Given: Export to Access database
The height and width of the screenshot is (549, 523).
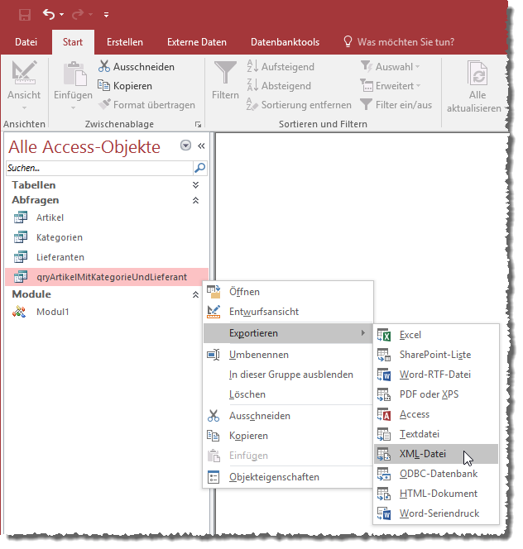Looking at the screenshot, I should click(436, 414).
